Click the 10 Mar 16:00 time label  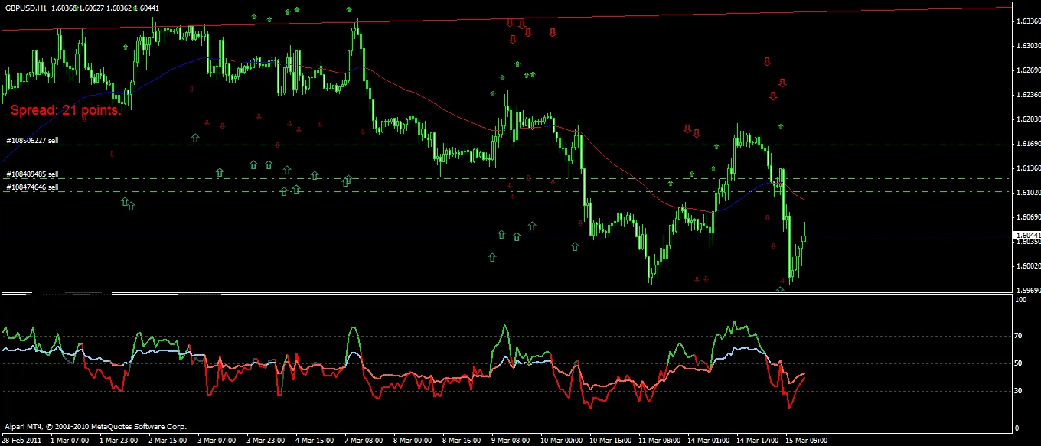[x=612, y=441]
